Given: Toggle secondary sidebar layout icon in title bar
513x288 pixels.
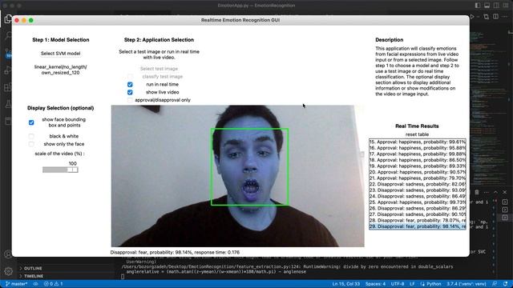Looking at the screenshot, I should [496, 6].
